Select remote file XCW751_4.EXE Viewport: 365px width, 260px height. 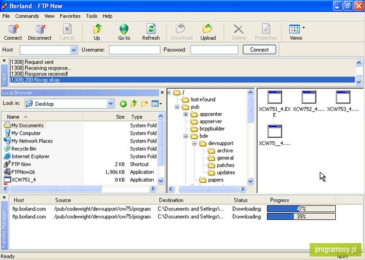pyautogui.click(x=274, y=103)
